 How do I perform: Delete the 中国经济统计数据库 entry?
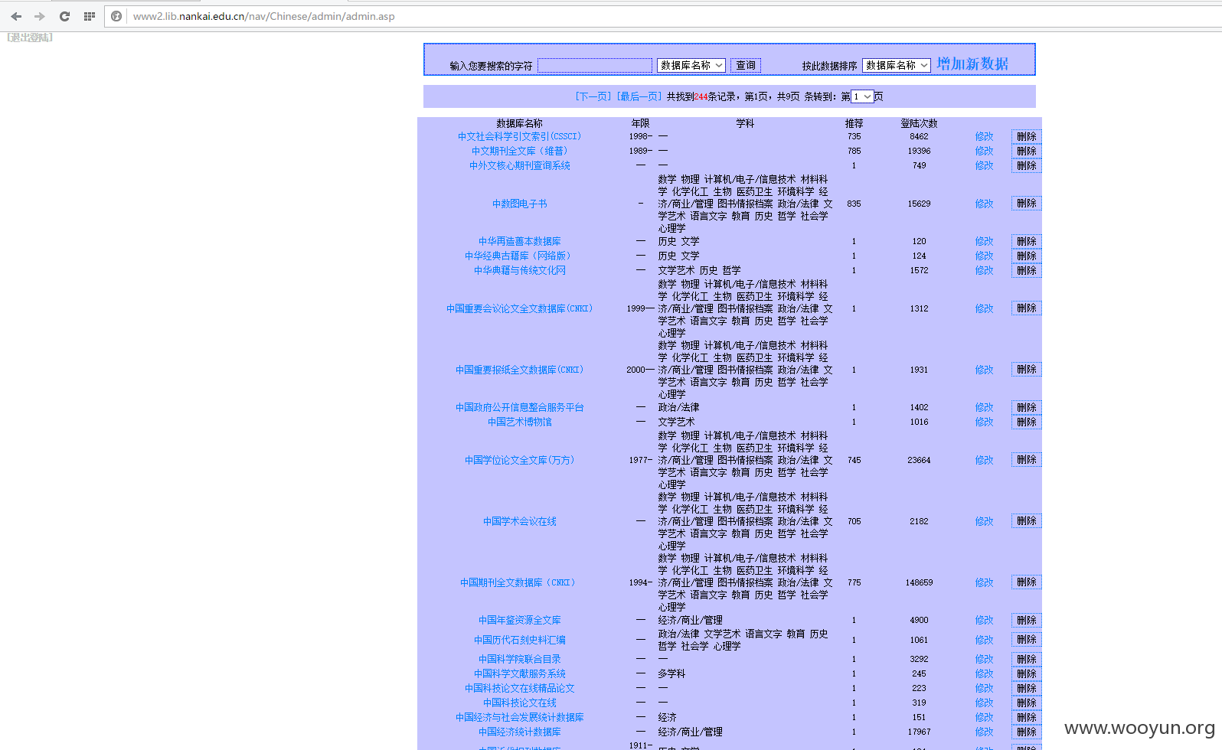[x=1027, y=732]
